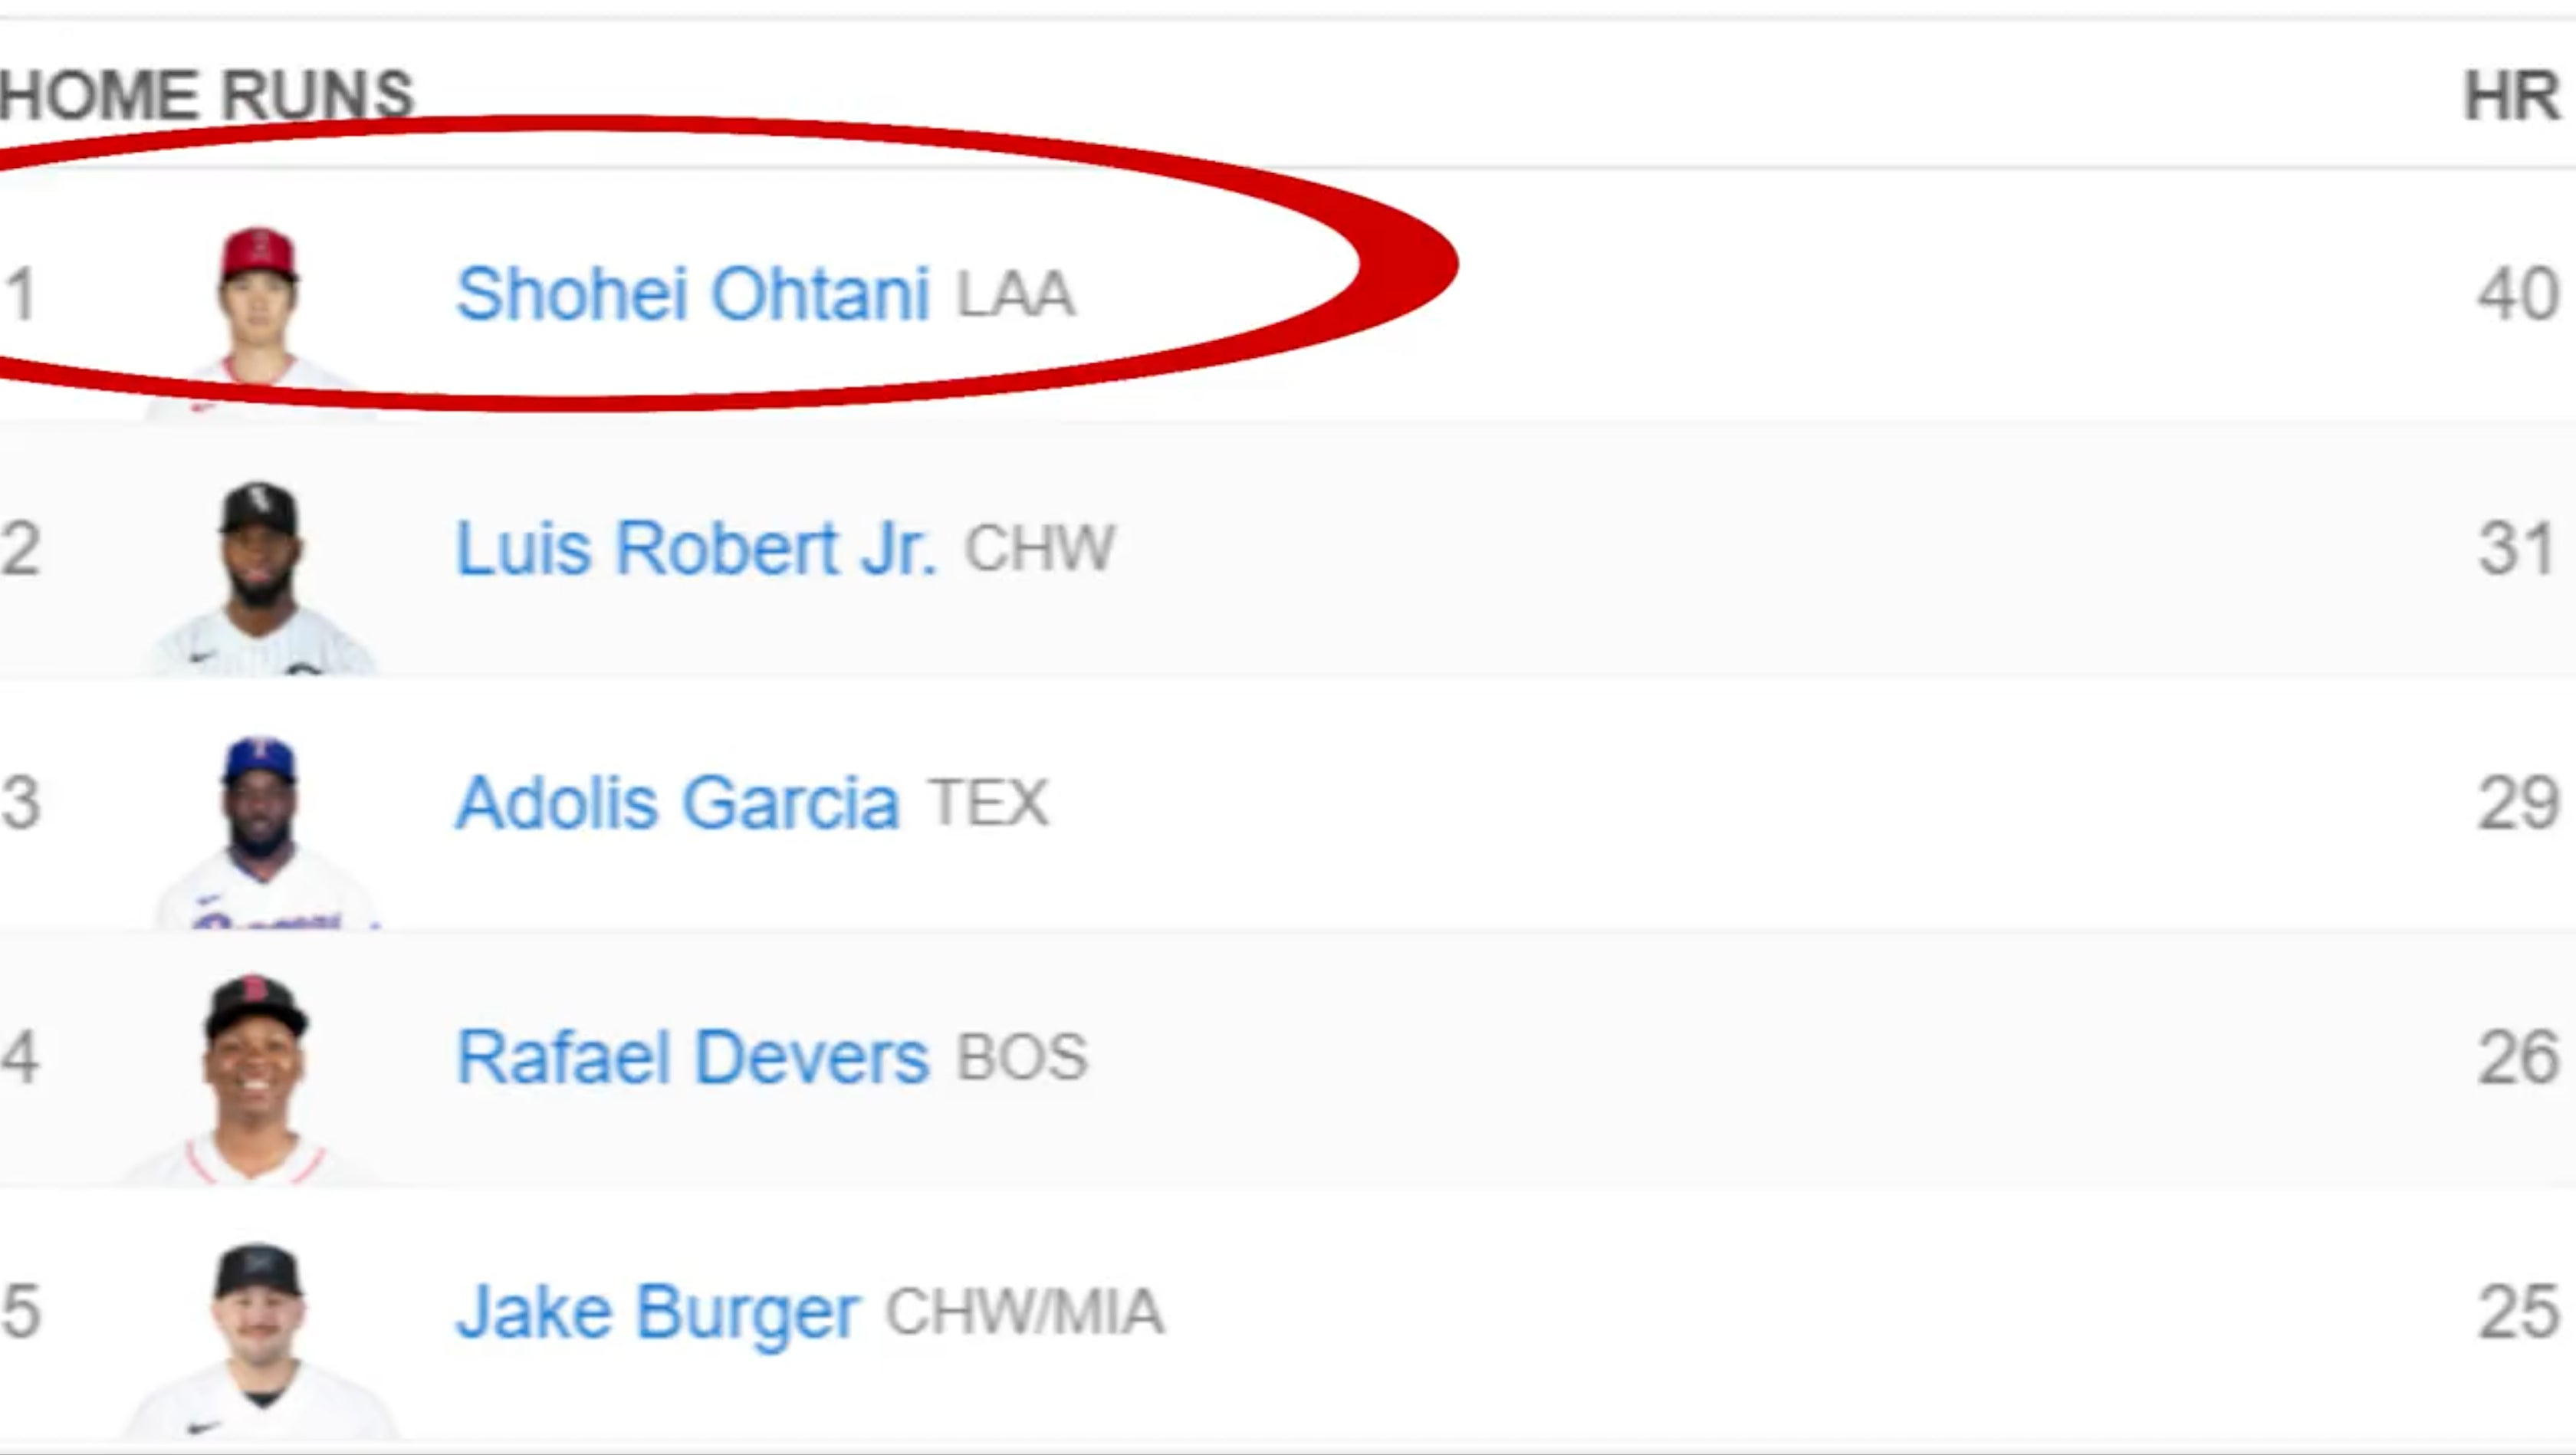Click the Luis Robert Jr. name link

coord(696,549)
